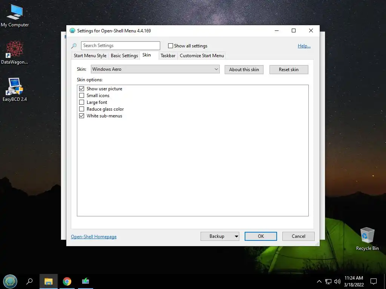Switch to Start Menu Style tab
386x289 pixels.
[x=90, y=56]
